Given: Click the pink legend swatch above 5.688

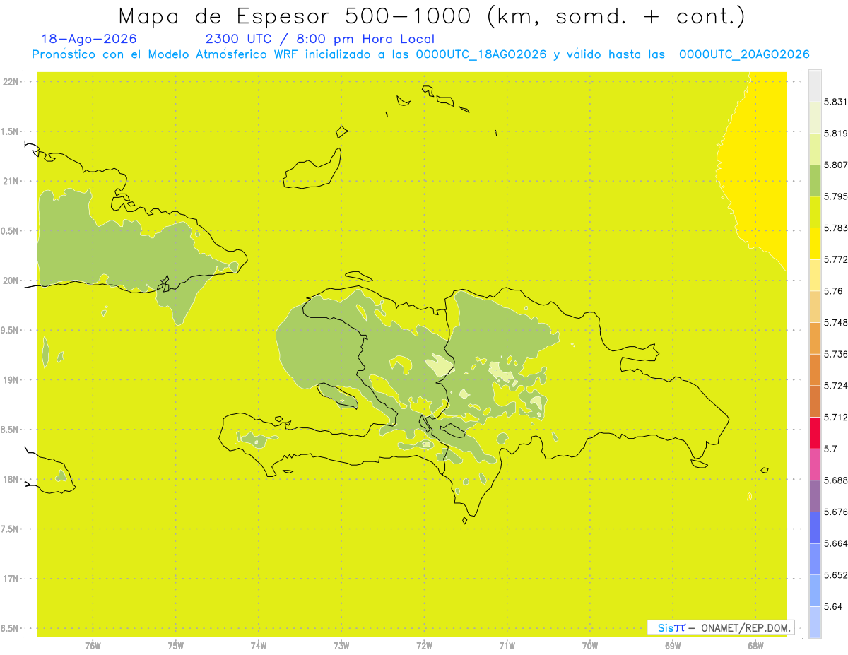Looking at the screenshot, I should (815, 464).
